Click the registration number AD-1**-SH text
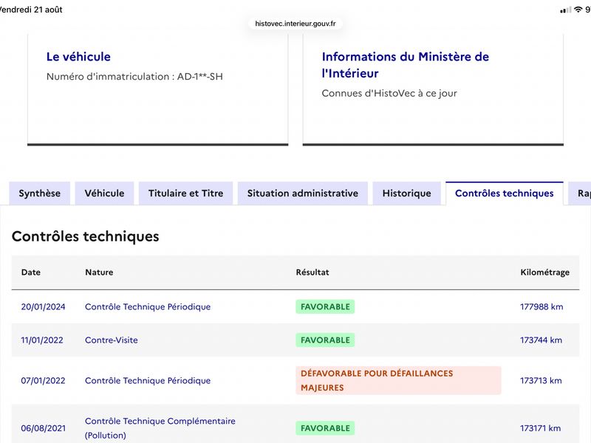Screen dimensions: 591x443 click(200, 77)
